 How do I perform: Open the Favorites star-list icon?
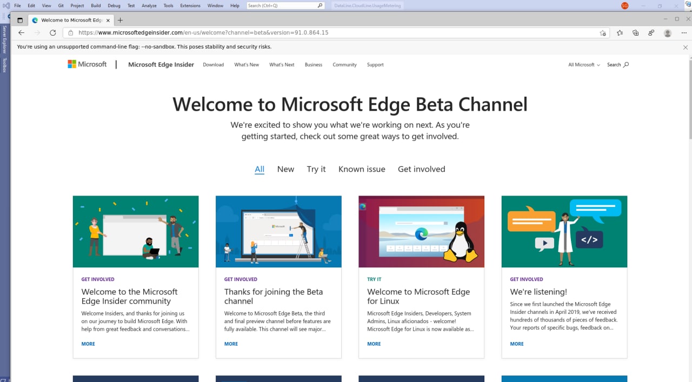(x=620, y=33)
